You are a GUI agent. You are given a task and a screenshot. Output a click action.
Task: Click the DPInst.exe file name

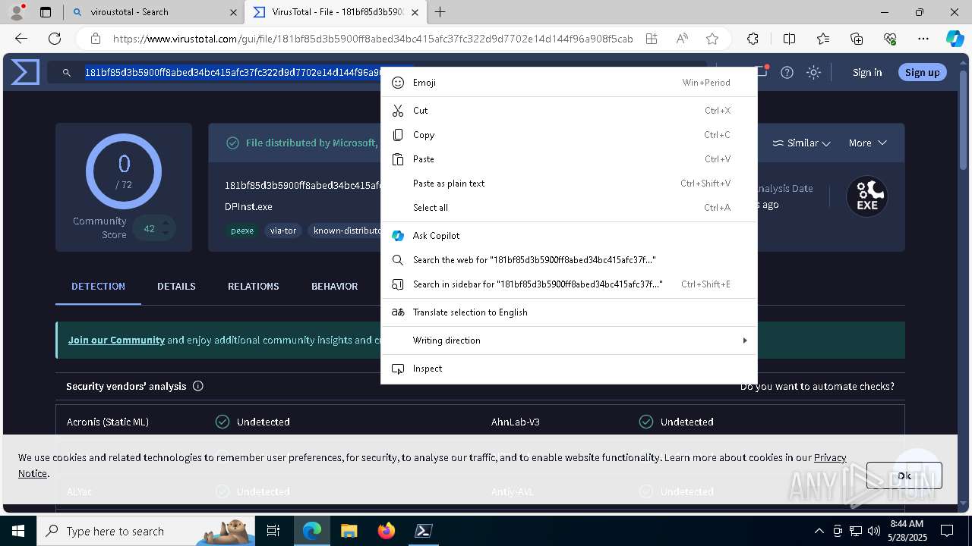(x=248, y=206)
